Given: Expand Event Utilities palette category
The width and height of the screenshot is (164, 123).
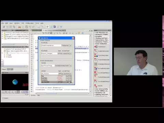Looking at the screenshot, I should pyautogui.click(x=101, y=91).
